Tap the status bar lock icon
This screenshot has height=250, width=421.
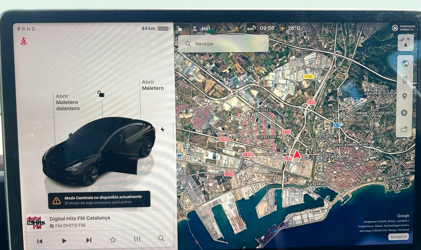click(179, 29)
